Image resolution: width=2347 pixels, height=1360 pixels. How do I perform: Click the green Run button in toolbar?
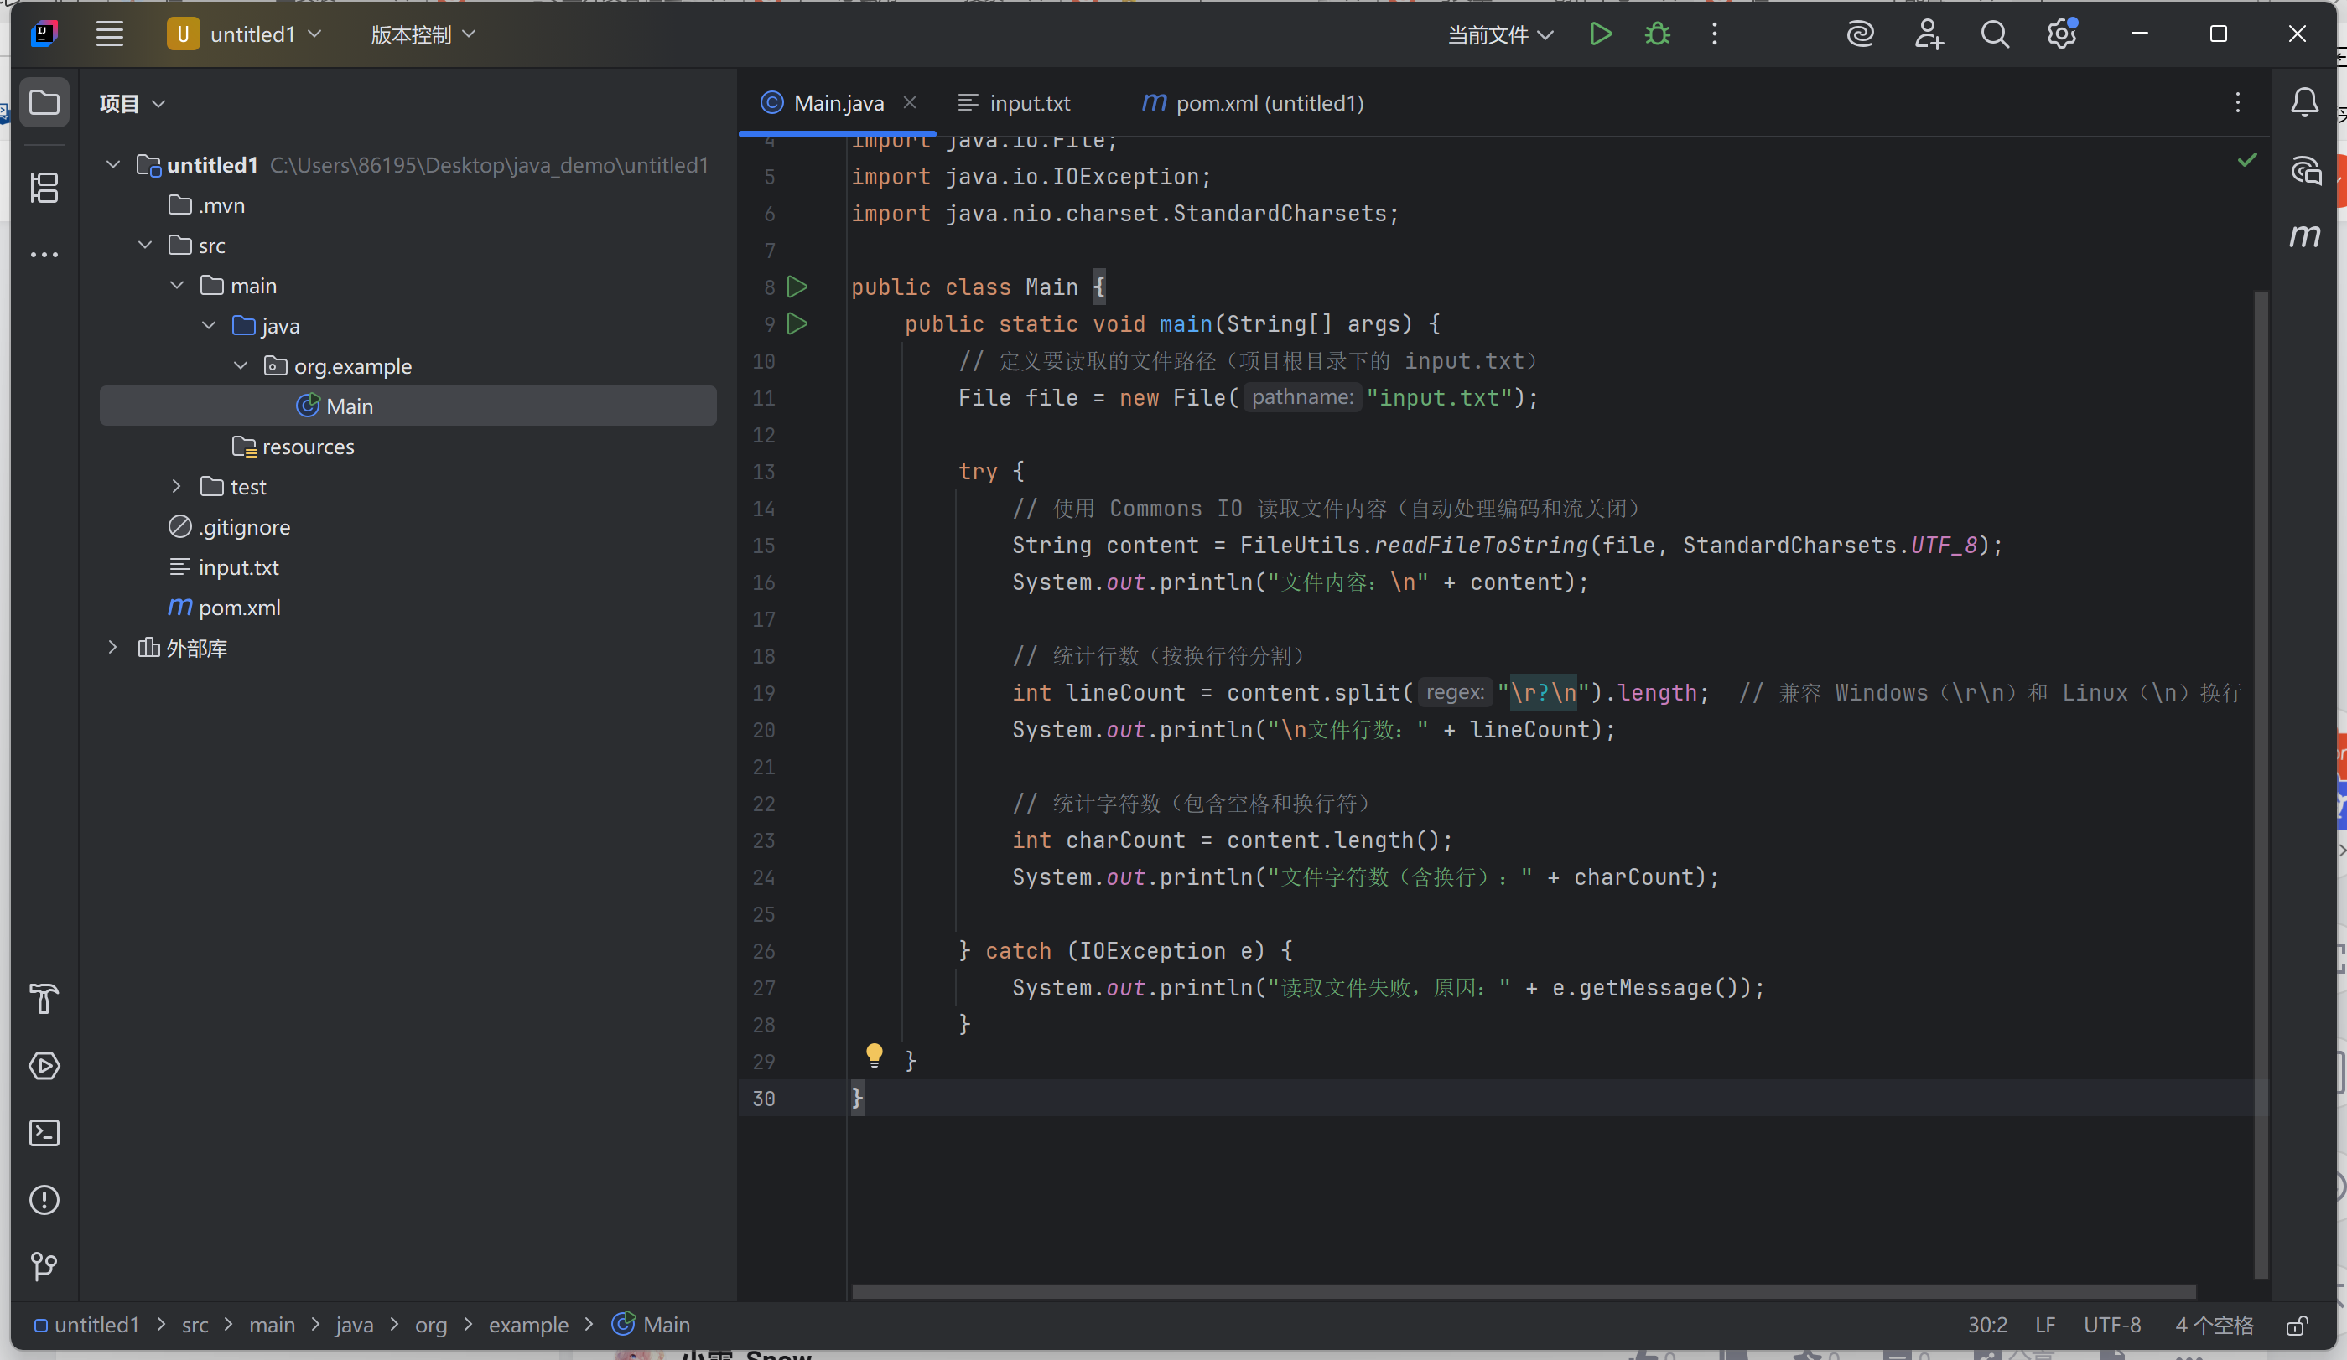[x=1600, y=34]
